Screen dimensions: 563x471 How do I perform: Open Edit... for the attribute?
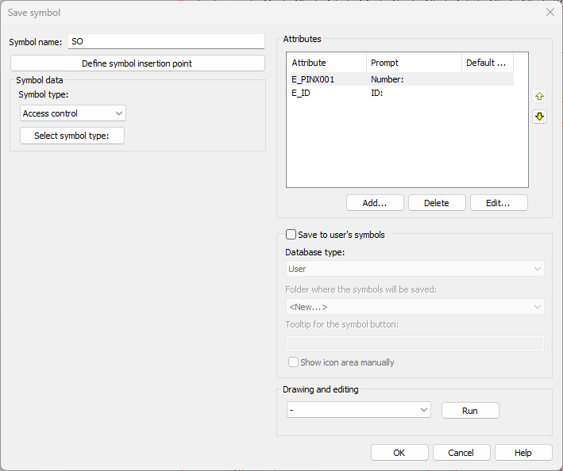tap(499, 203)
